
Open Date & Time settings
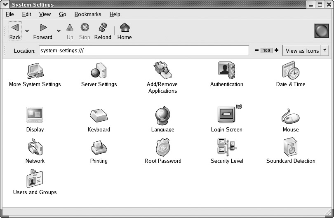(x=290, y=70)
